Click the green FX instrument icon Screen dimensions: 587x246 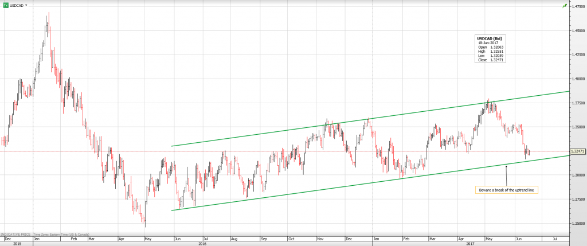[5, 5]
